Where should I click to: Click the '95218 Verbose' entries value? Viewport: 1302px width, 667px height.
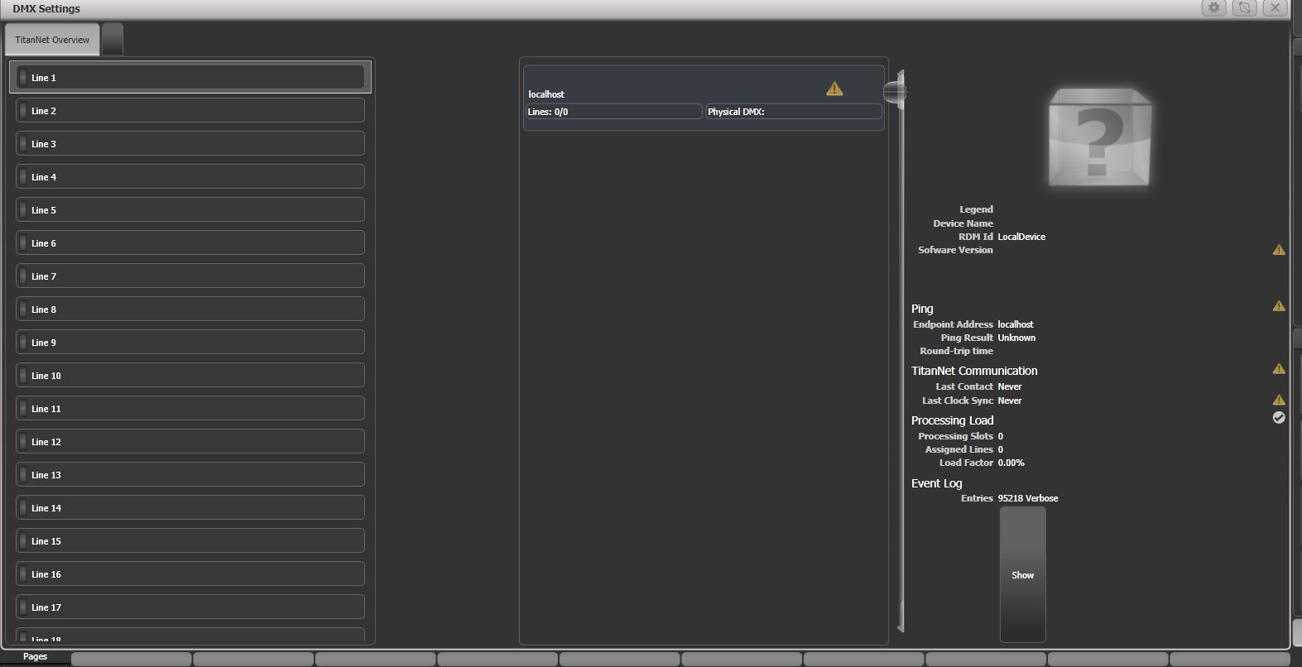1028,498
